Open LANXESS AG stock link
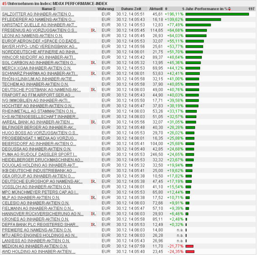Screen dimensions: 257x255 coord(36,241)
